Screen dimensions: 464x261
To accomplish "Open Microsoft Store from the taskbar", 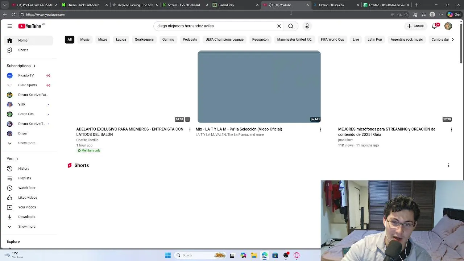I will [275, 255].
